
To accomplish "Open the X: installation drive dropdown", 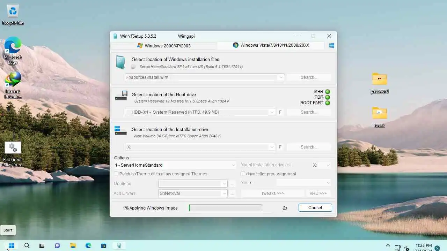I will point(272,147).
